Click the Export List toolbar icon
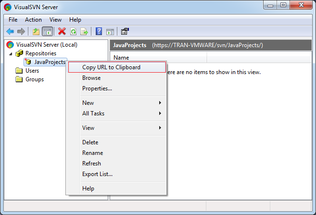 coord(84,31)
